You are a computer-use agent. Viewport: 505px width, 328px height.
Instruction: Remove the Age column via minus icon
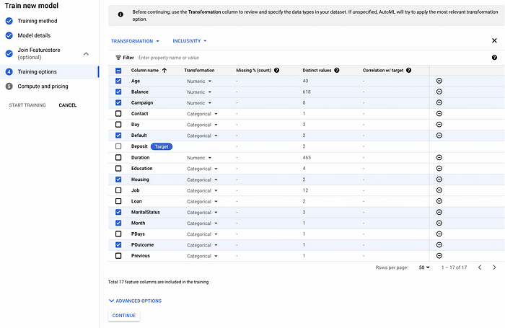(439, 81)
